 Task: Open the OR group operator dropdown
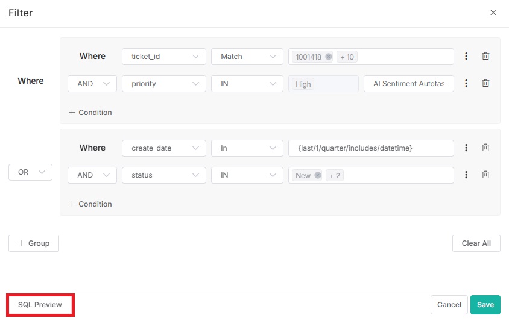click(x=30, y=172)
